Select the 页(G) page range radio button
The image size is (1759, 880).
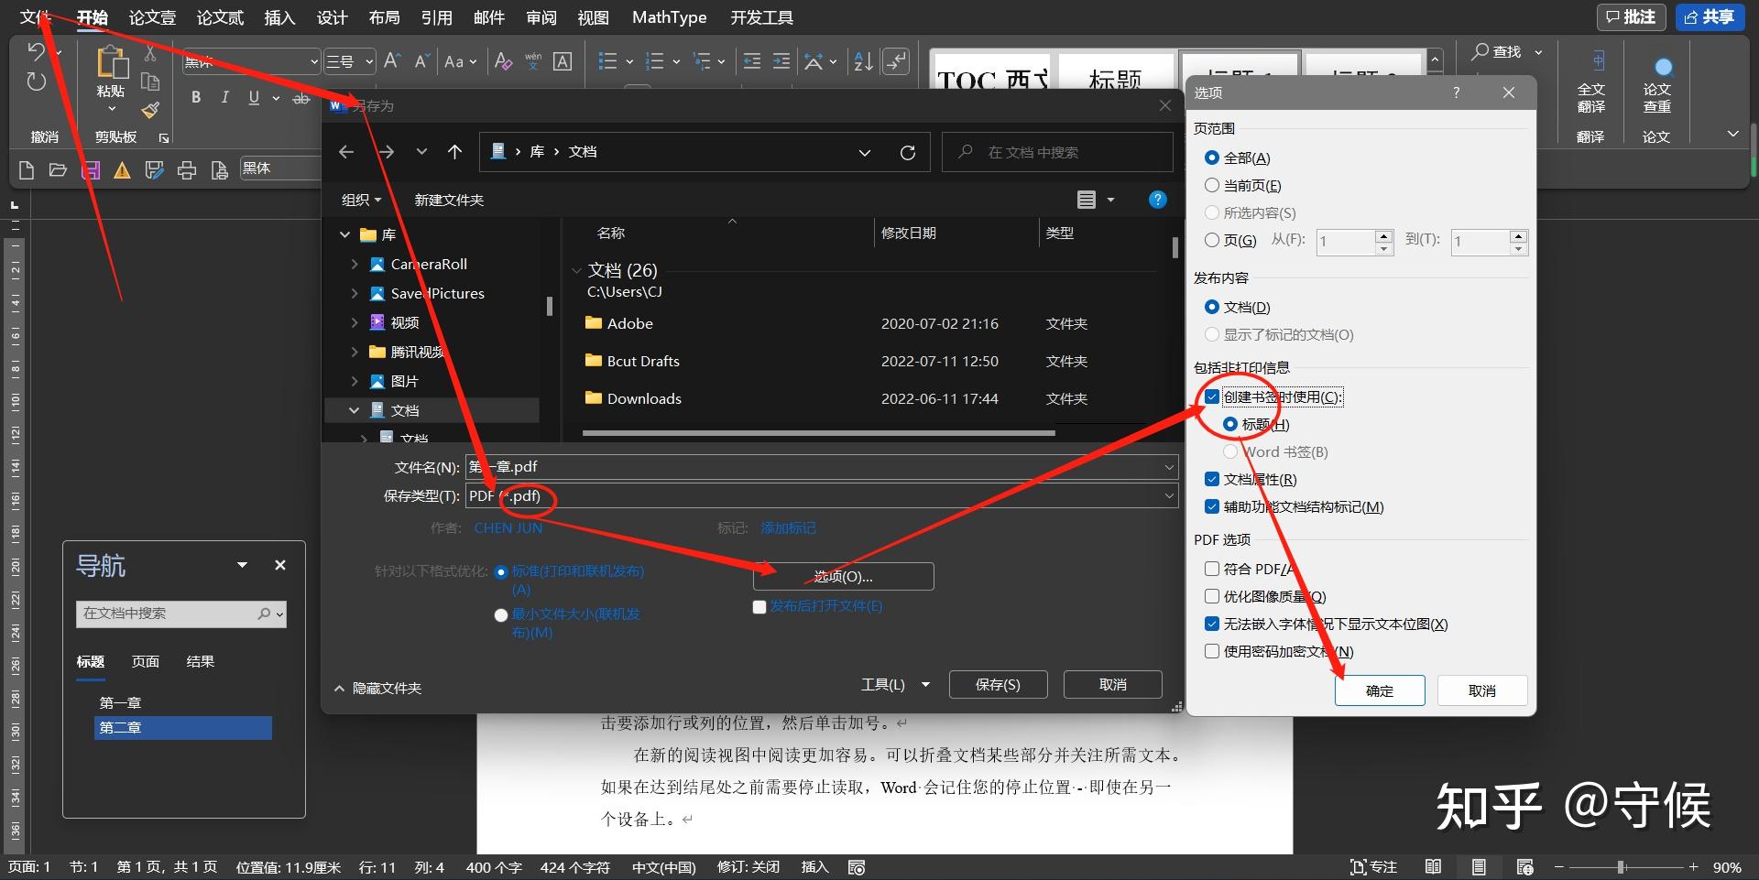coord(1212,240)
